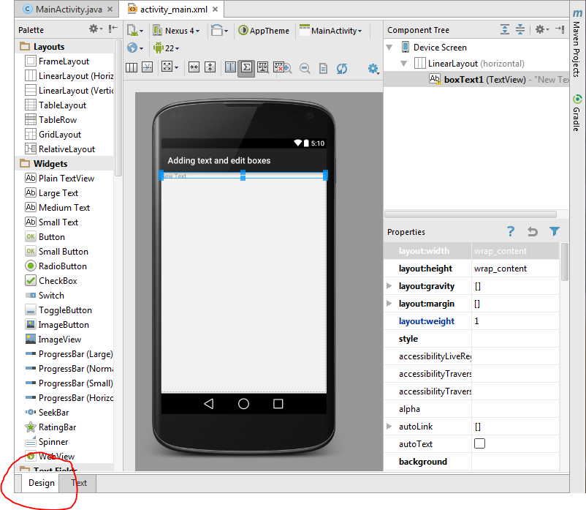
Task: Collapse the LinearLayout tree node
Action: click(x=403, y=64)
